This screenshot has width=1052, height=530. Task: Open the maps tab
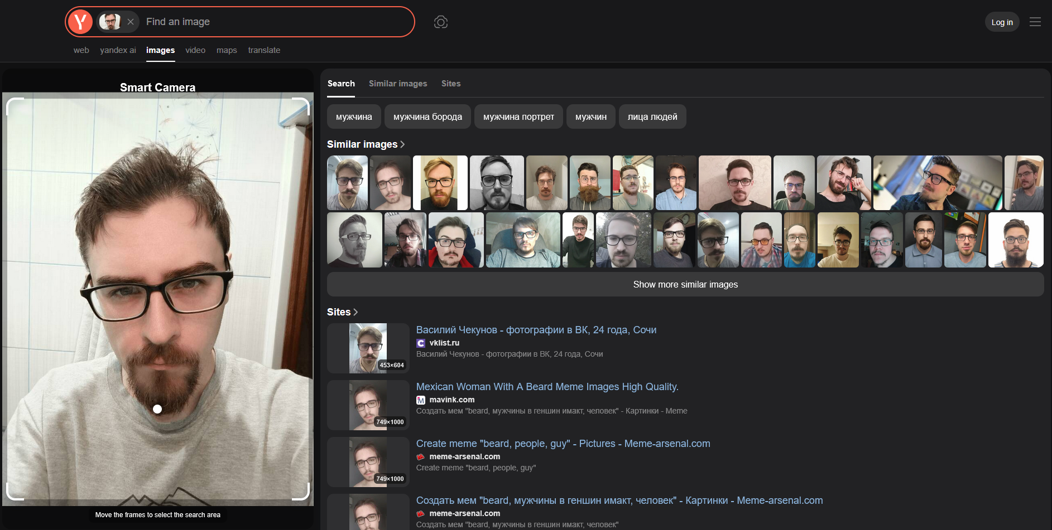(x=227, y=50)
